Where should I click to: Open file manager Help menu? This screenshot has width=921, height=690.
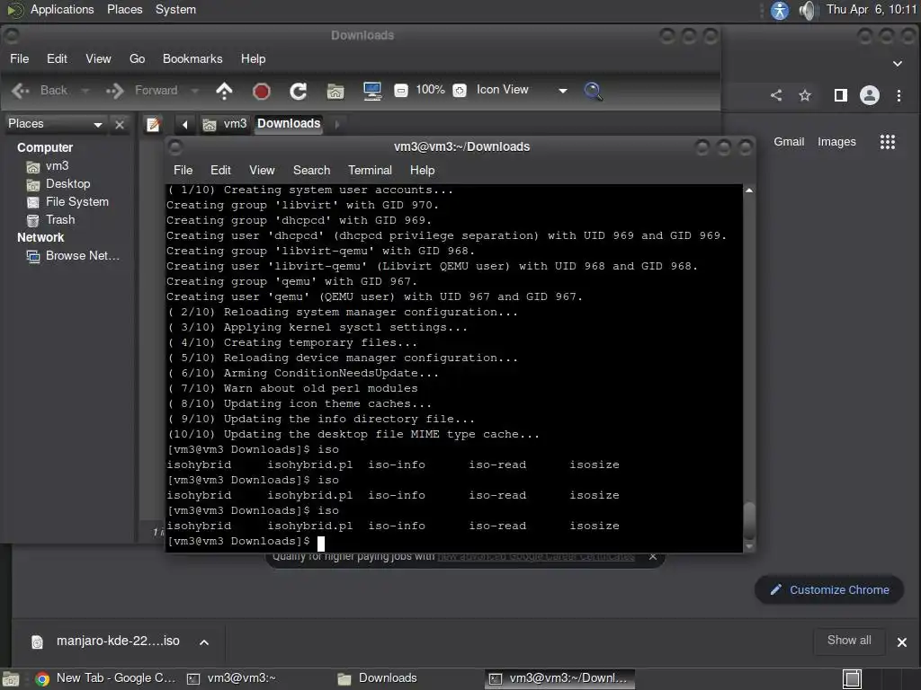(253, 58)
